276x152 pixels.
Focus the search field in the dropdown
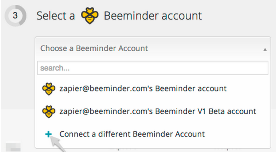pyautogui.click(x=153, y=68)
